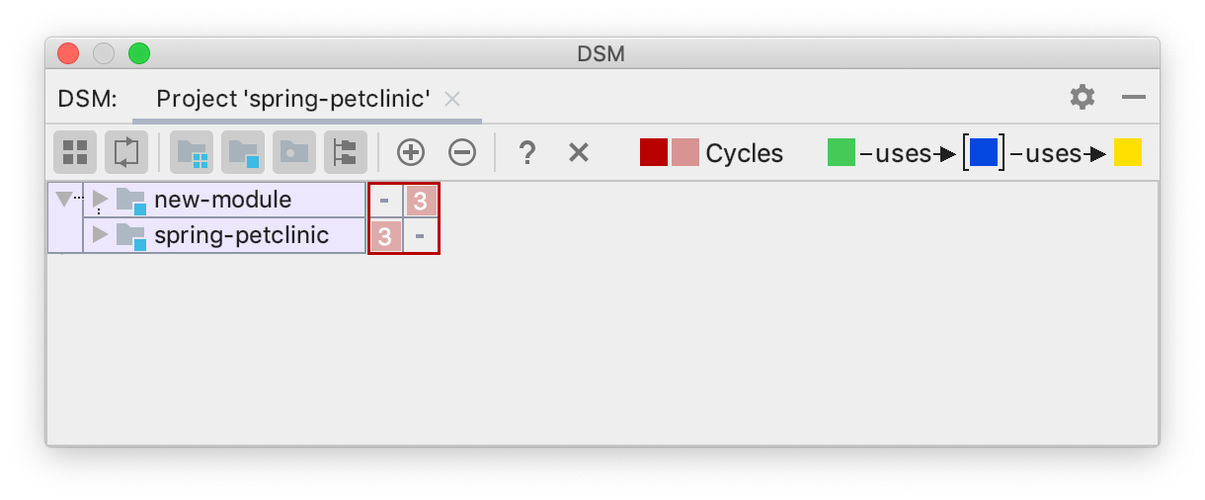Expand the new-module tree node

click(100, 199)
